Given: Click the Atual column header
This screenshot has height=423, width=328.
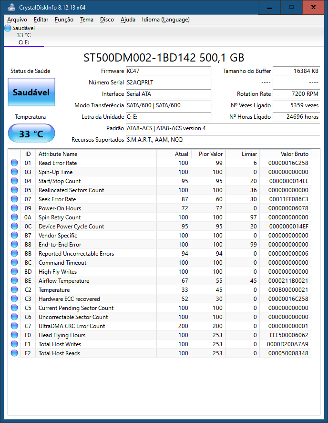Looking at the screenshot, I should pos(174,154).
